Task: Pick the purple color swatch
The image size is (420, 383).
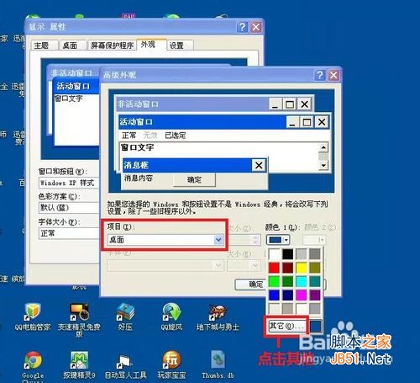Action: pos(315,295)
